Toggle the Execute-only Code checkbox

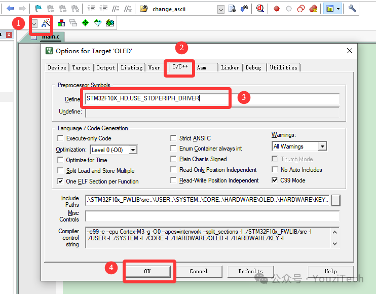click(60, 138)
